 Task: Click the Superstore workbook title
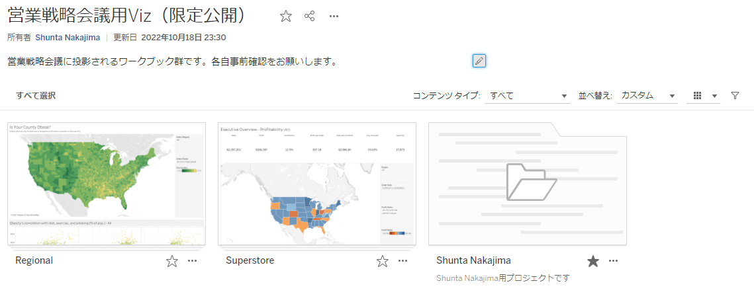pyautogui.click(x=250, y=260)
